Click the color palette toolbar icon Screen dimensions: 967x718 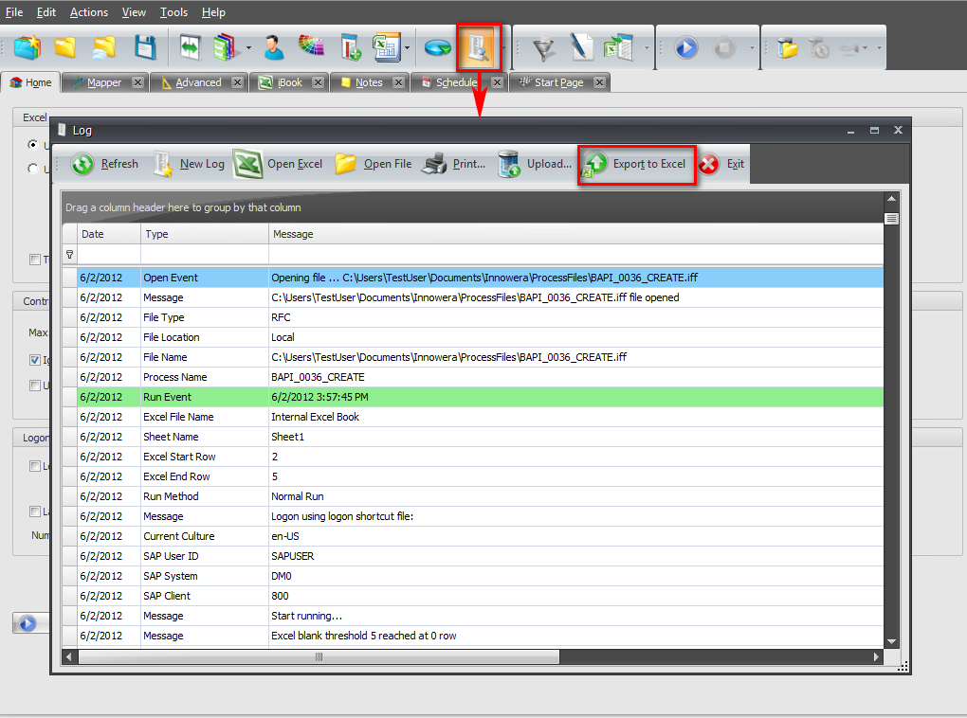311,47
